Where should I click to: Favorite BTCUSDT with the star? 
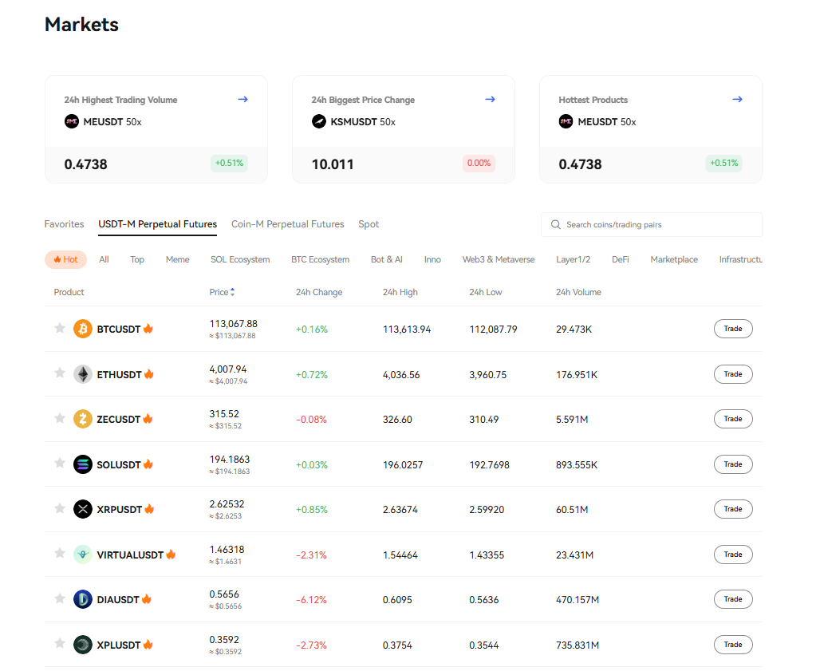[59, 328]
